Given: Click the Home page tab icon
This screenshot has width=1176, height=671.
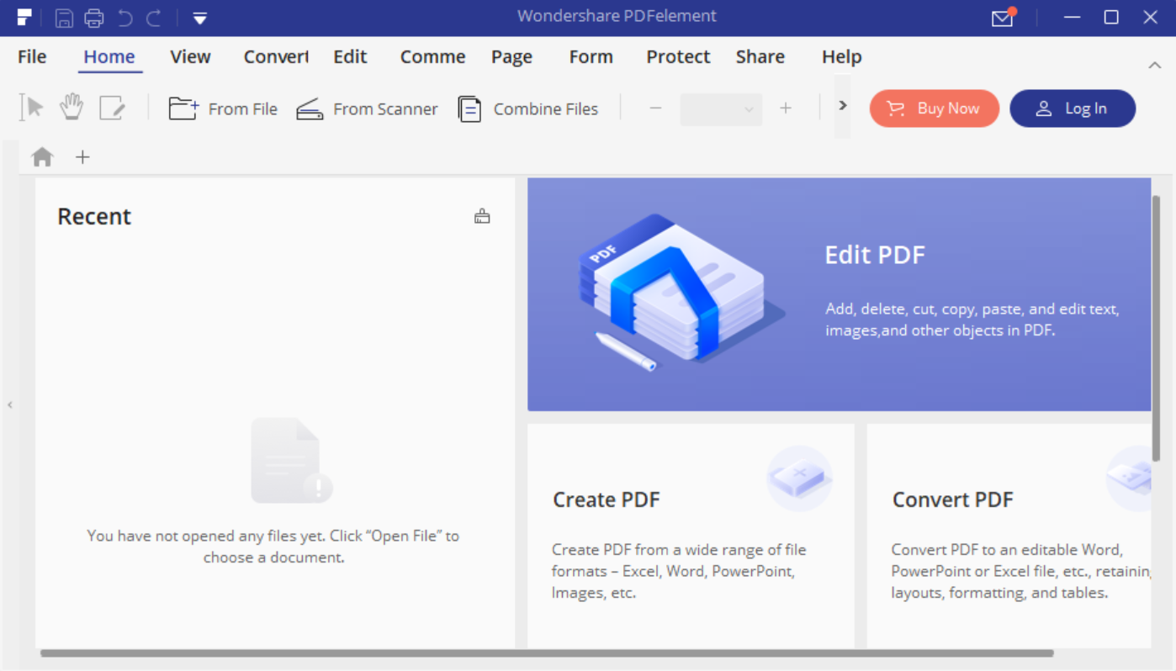Looking at the screenshot, I should pos(42,156).
